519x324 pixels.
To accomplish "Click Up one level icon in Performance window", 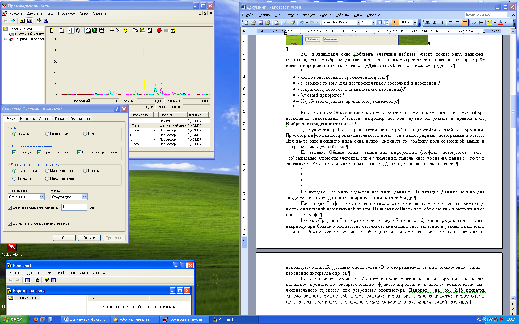I will (22, 21).
